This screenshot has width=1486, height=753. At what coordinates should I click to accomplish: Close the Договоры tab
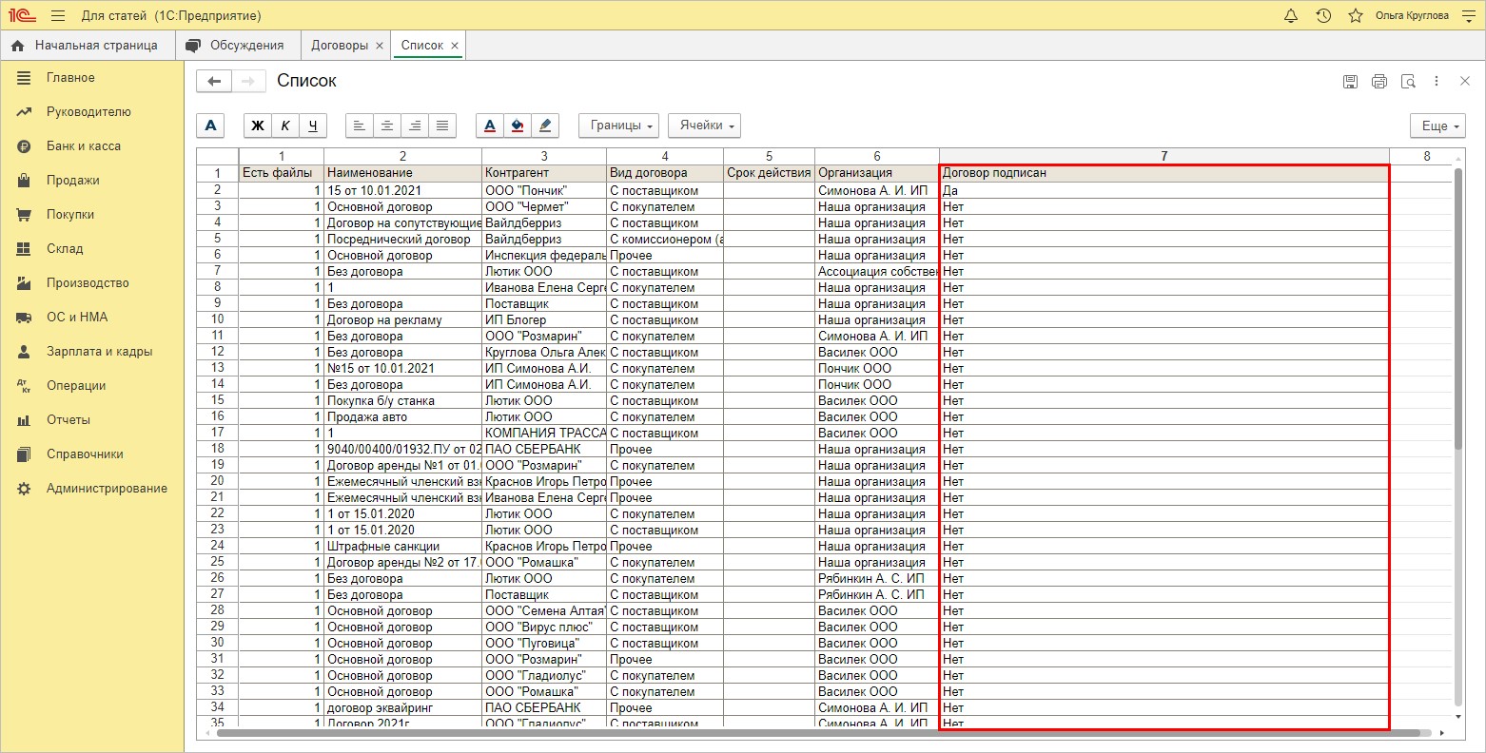tap(380, 46)
